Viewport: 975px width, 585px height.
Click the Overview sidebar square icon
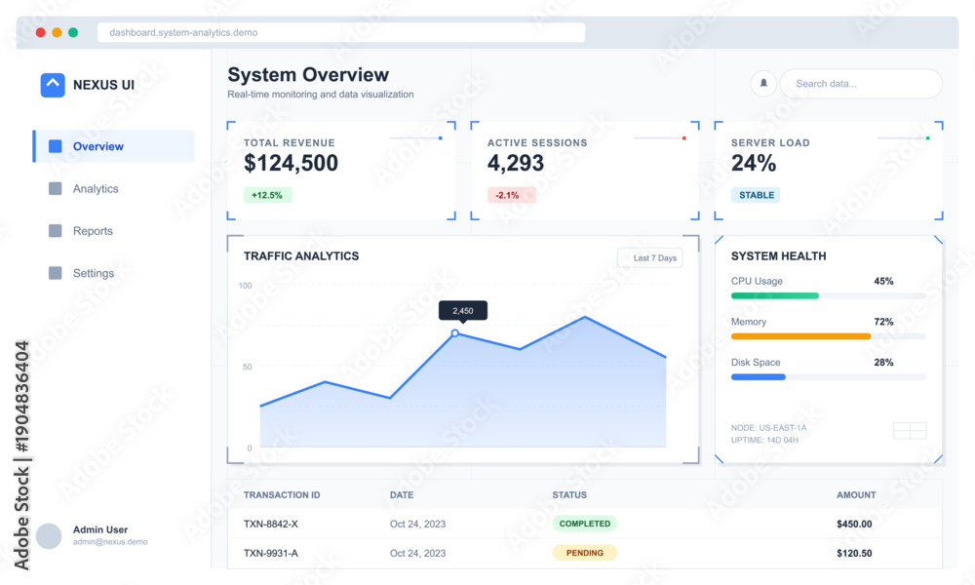coord(56,146)
